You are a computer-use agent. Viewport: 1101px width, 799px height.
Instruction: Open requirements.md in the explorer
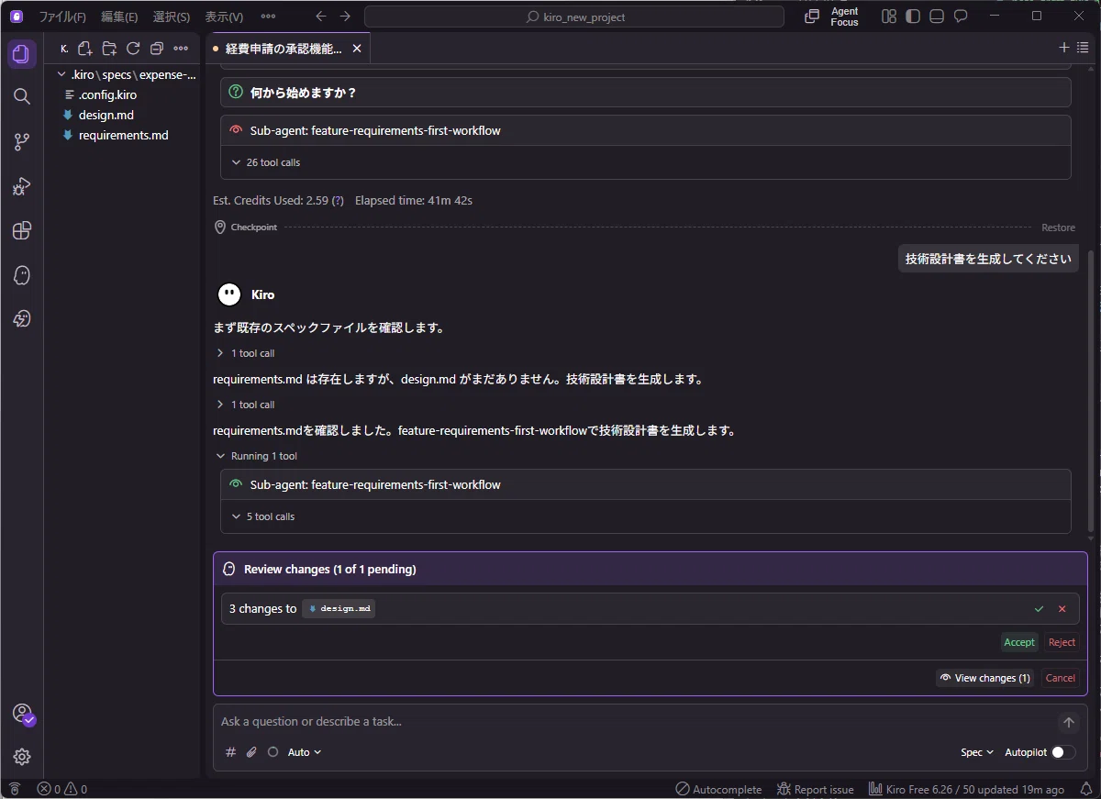[124, 135]
